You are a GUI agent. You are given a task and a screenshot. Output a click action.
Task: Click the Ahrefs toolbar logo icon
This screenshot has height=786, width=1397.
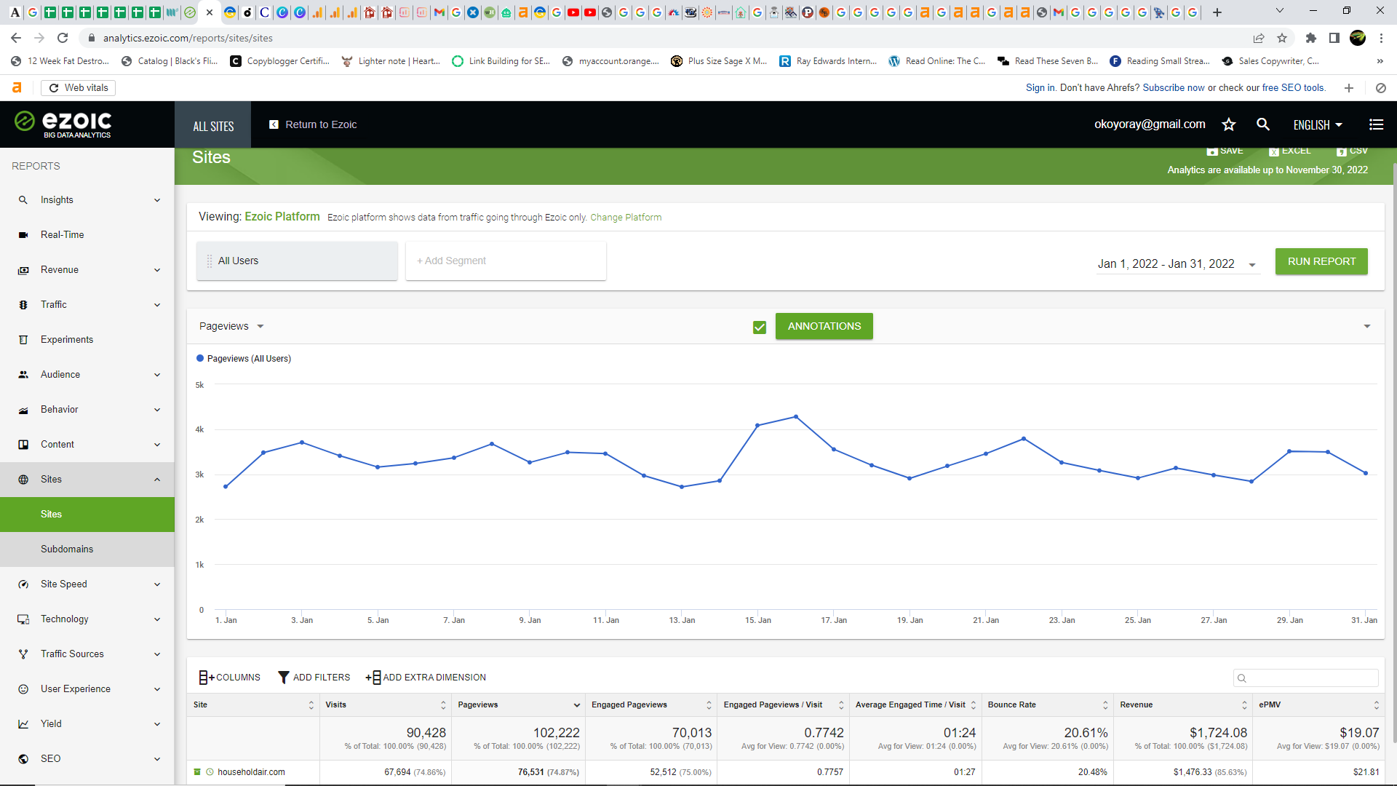17,87
